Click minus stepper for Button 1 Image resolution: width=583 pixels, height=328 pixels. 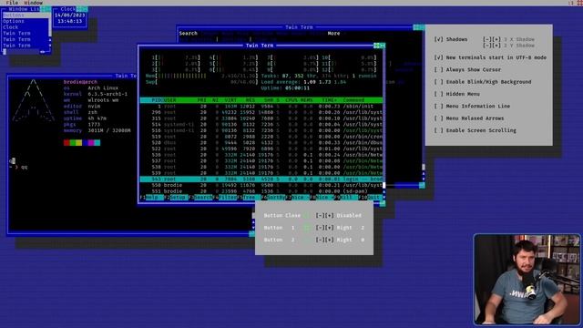click(x=320, y=228)
